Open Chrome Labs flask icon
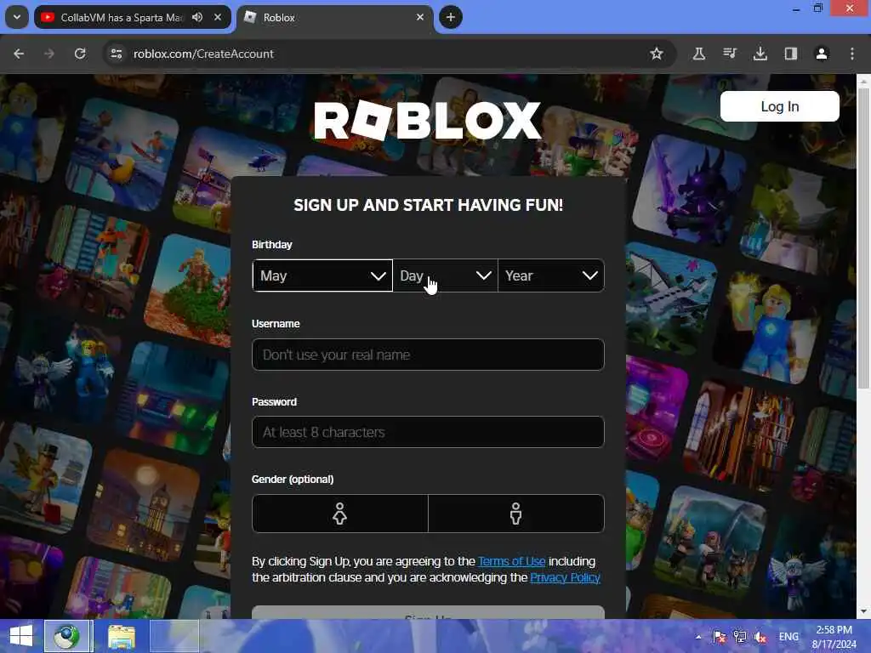This screenshot has width=871, height=653. point(699,54)
